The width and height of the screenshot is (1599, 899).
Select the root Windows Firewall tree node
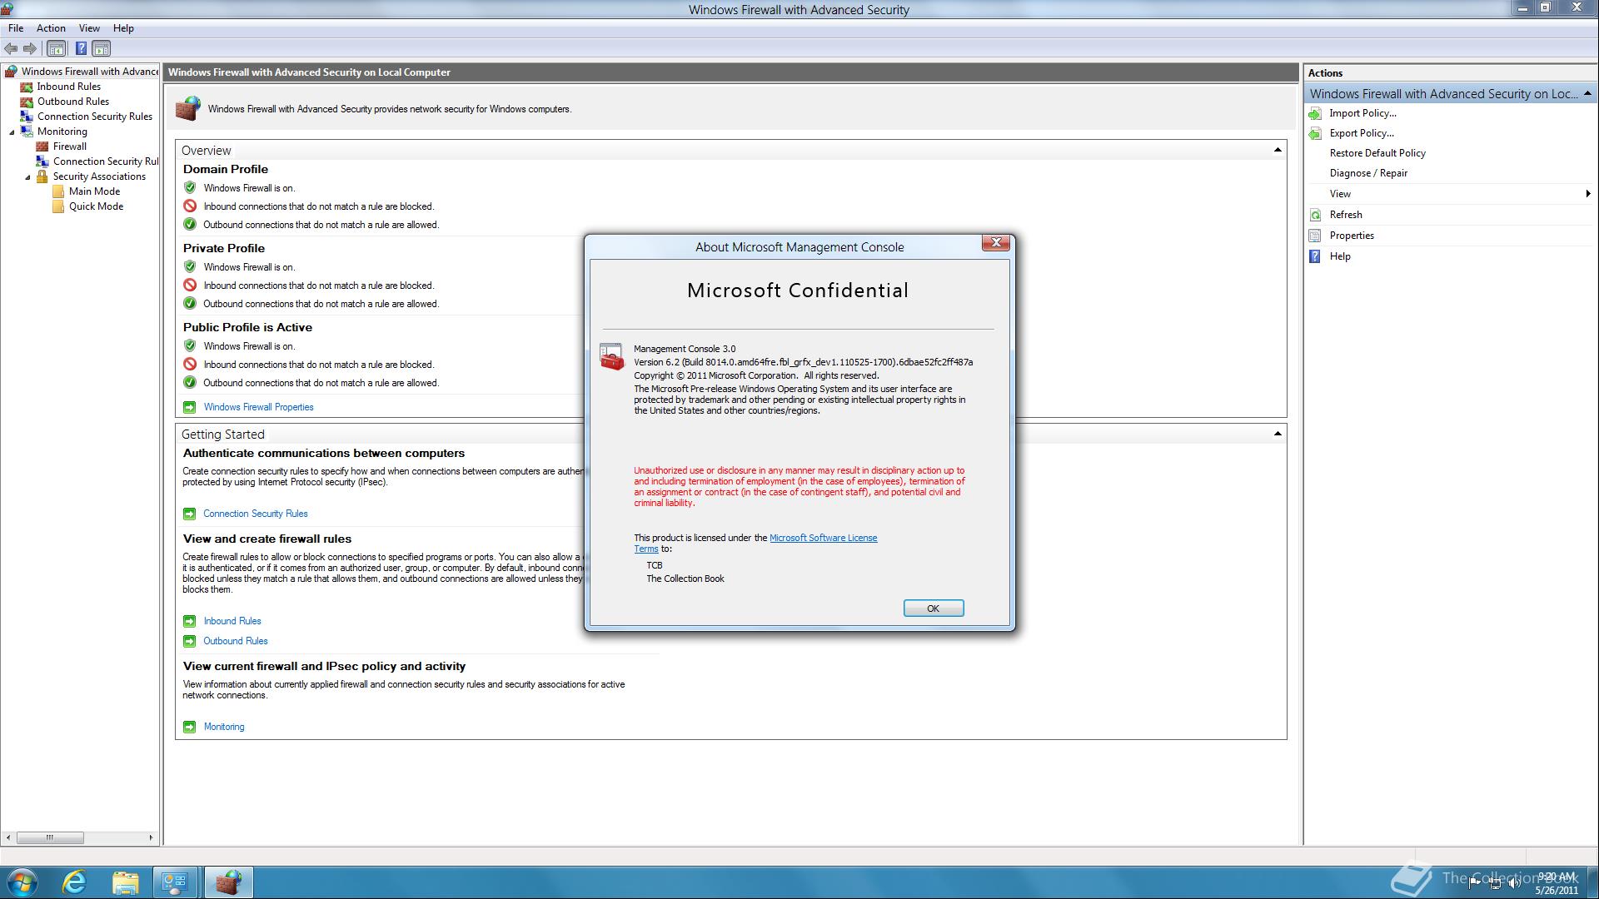[89, 72]
